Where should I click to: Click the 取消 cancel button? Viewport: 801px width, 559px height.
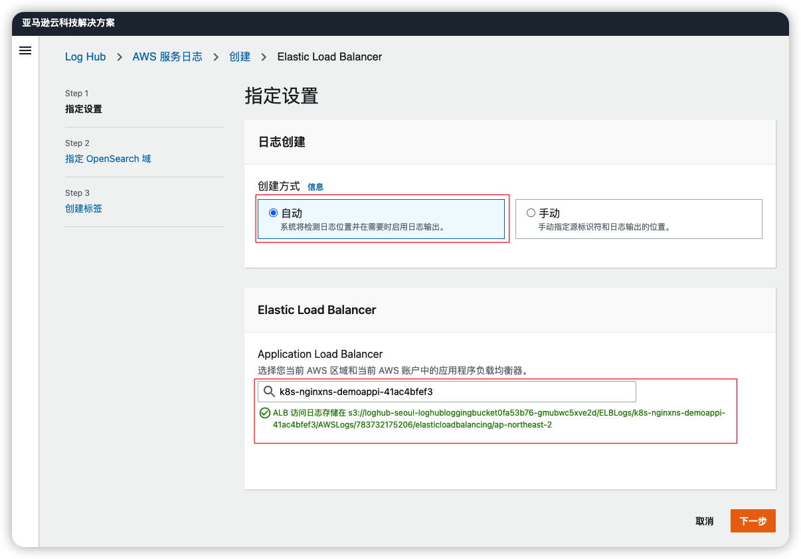(x=705, y=521)
